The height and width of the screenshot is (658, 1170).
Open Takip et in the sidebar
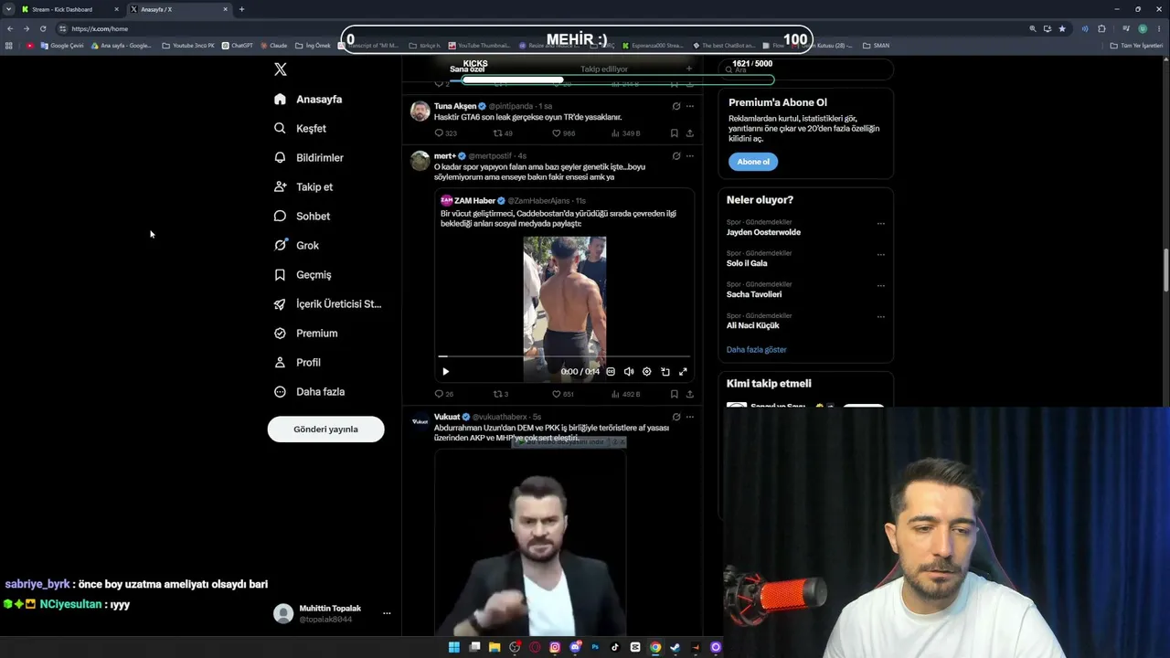click(x=303, y=186)
